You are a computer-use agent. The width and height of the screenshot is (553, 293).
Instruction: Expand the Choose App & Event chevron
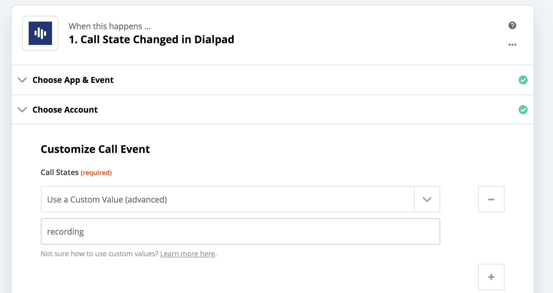pyautogui.click(x=22, y=80)
